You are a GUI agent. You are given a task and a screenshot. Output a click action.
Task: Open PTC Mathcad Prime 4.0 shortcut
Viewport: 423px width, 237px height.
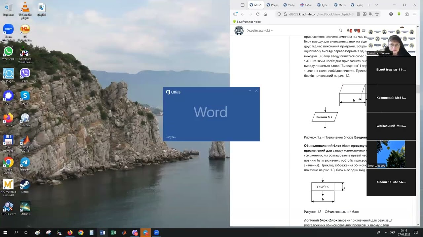click(8, 188)
